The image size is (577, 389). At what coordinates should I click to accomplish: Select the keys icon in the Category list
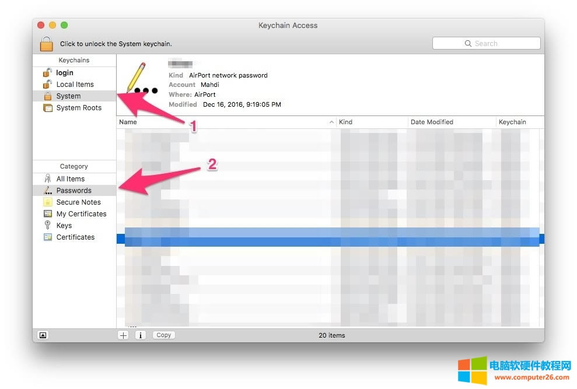(48, 225)
